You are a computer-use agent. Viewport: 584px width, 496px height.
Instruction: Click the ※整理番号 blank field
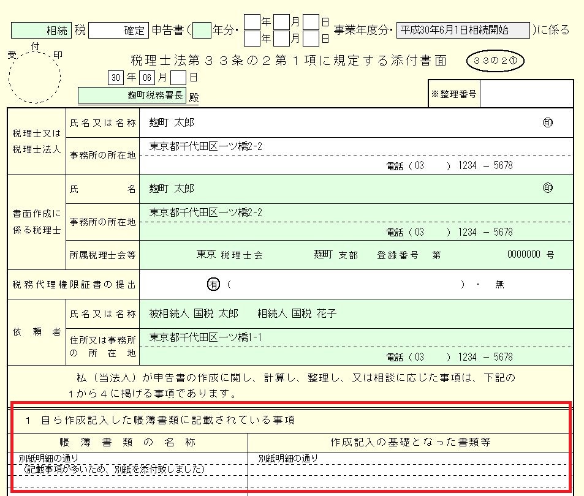pyautogui.click(x=526, y=94)
